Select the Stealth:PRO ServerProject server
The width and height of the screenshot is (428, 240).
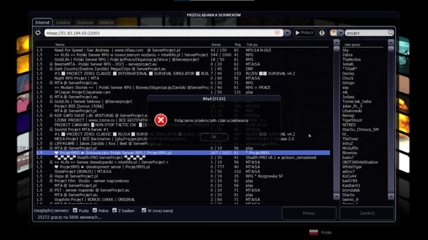(x=183, y=158)
